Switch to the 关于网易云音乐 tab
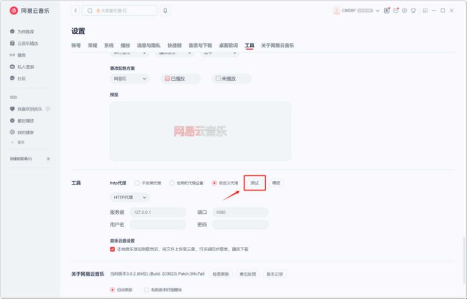 pos(278,46)
